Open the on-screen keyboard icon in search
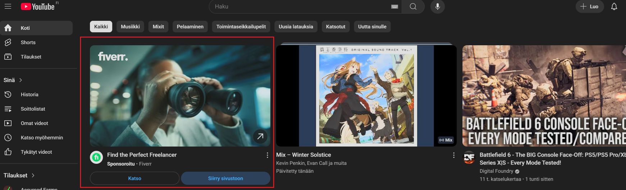This screenshot has height=190, width=626. click(394, 6)
